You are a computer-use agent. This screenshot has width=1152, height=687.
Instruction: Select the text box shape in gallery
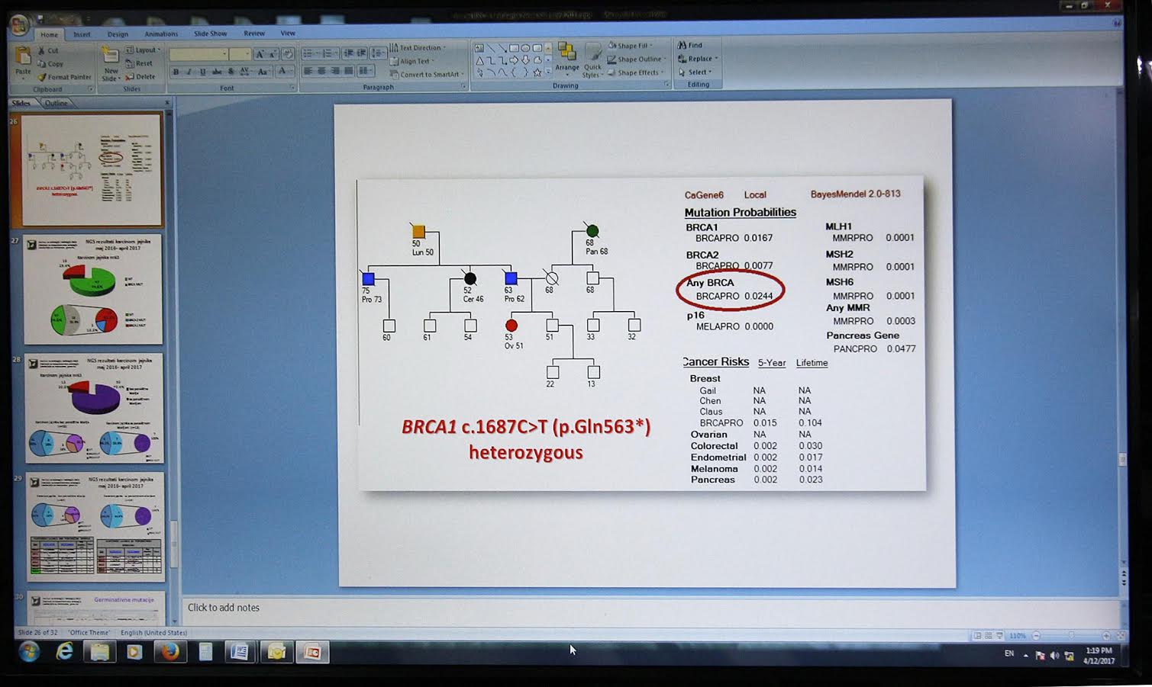point(479,48)
